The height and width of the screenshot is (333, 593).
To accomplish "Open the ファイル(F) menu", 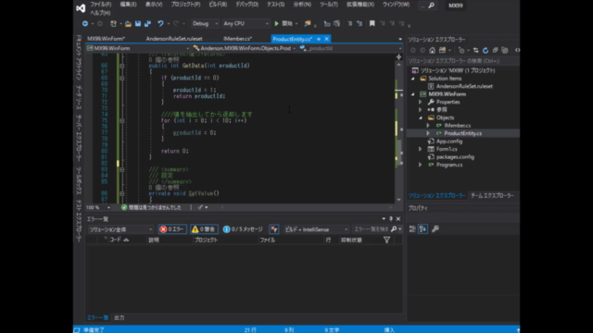I will (101, 5).
